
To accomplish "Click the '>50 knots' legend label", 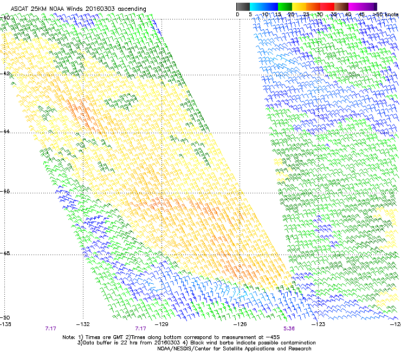I will click(x=386, y=15).
